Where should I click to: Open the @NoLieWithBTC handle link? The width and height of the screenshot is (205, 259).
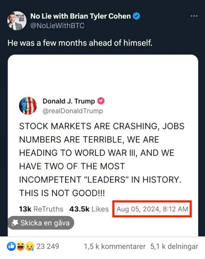57,26
